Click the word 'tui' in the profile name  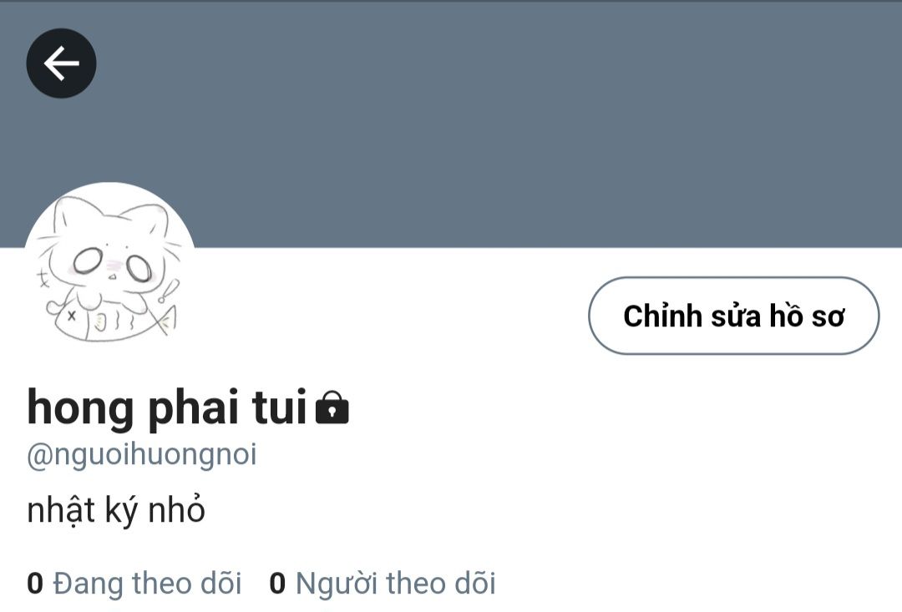point(279,407)
